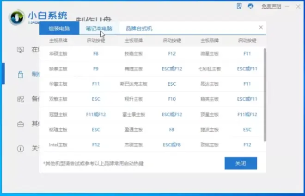
Task: Click the ESC key beside 捷波主板
Action: tap(247, 130)
